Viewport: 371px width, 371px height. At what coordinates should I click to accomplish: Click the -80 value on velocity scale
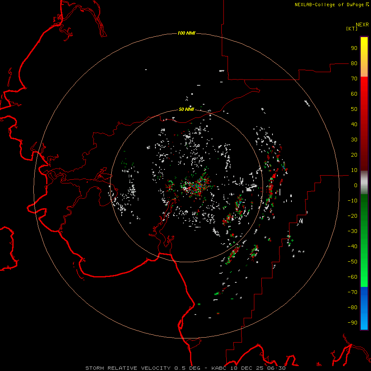click(352, 308)
